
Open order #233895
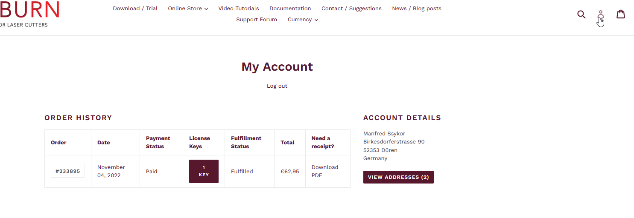(x=68, y=171)
